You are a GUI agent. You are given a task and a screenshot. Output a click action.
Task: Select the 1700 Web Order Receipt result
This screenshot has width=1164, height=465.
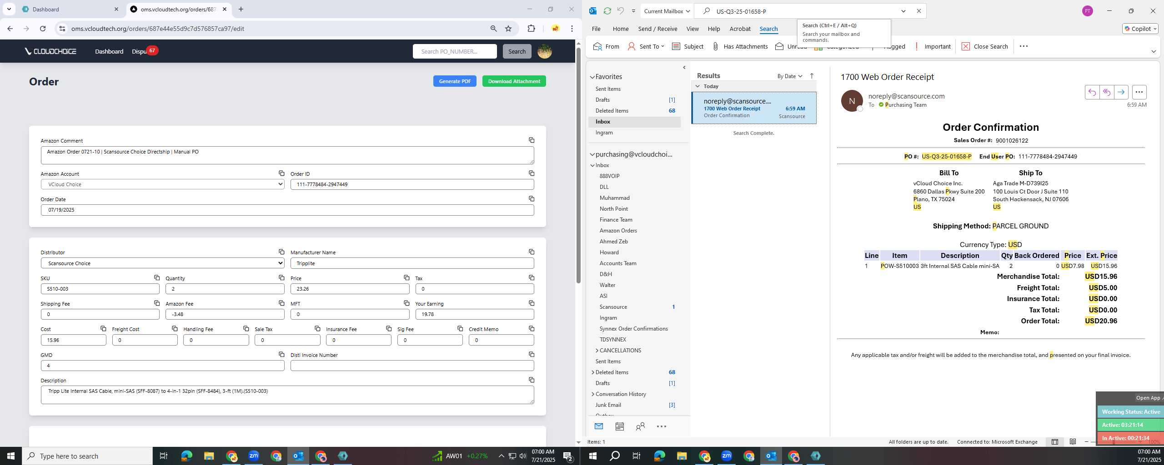pos(754,108)
